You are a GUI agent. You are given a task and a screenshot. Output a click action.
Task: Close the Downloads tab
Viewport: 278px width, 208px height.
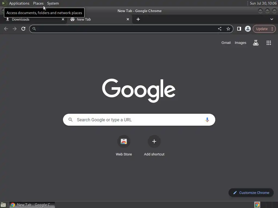[x=63, y=19]
